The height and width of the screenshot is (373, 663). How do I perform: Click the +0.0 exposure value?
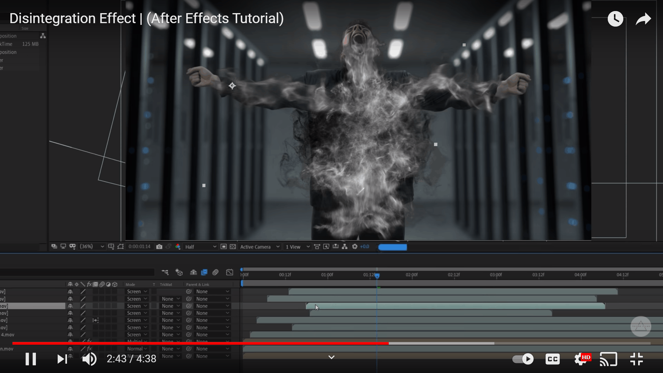(365, 247)
